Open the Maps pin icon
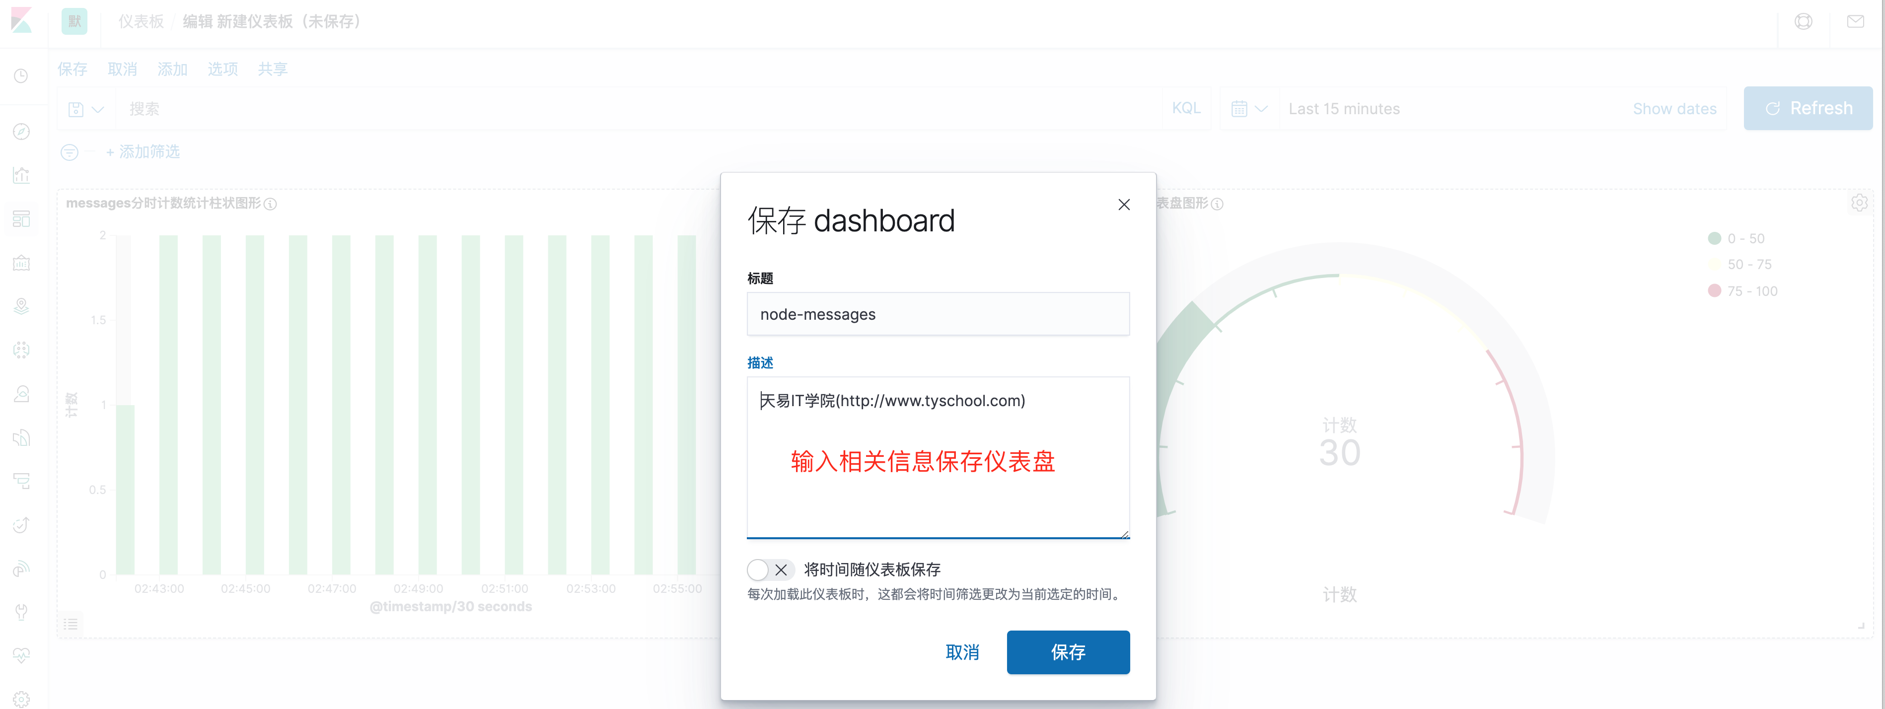 [22, 306]
